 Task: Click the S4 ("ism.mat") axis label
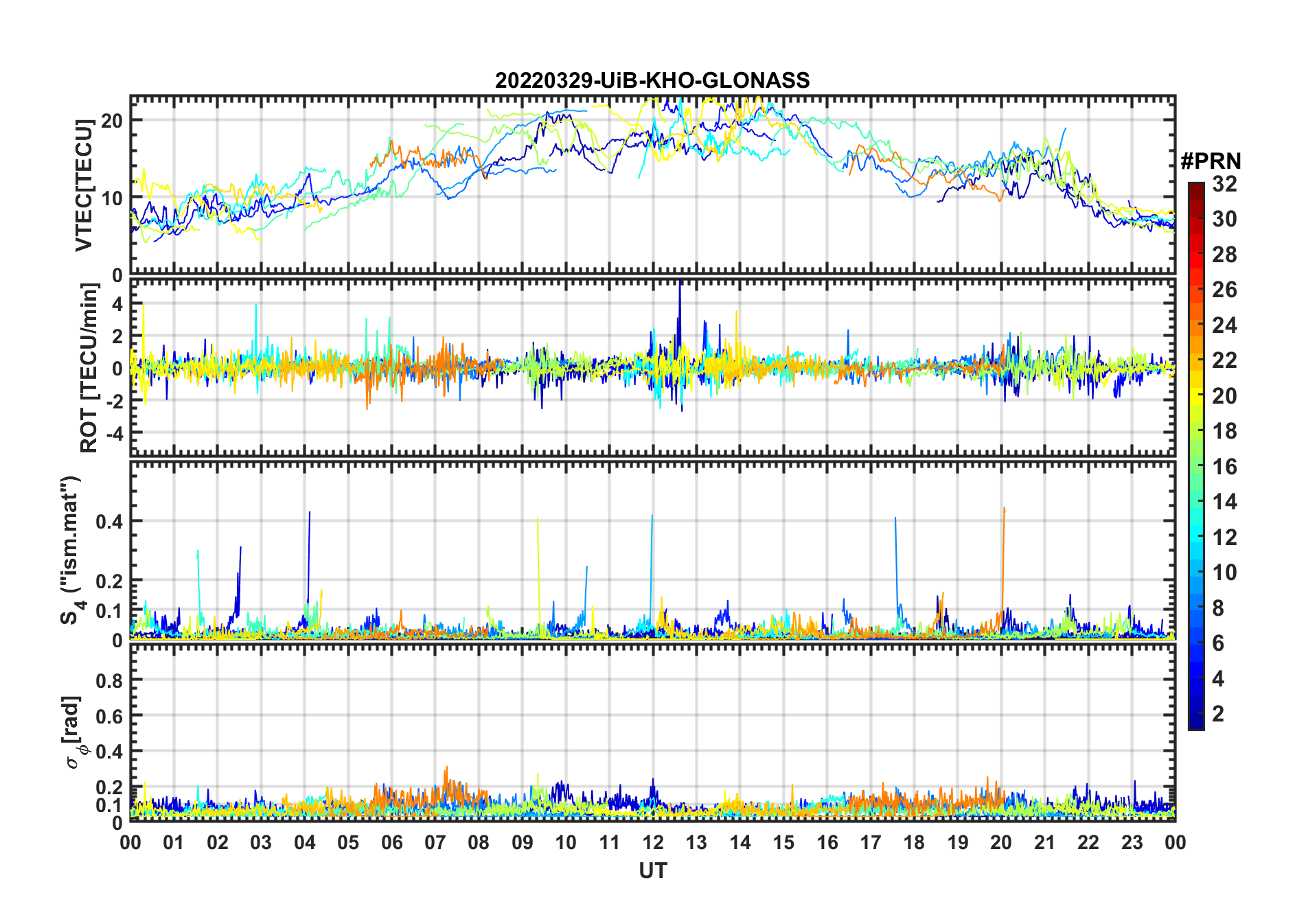click(x=71, y=551)
